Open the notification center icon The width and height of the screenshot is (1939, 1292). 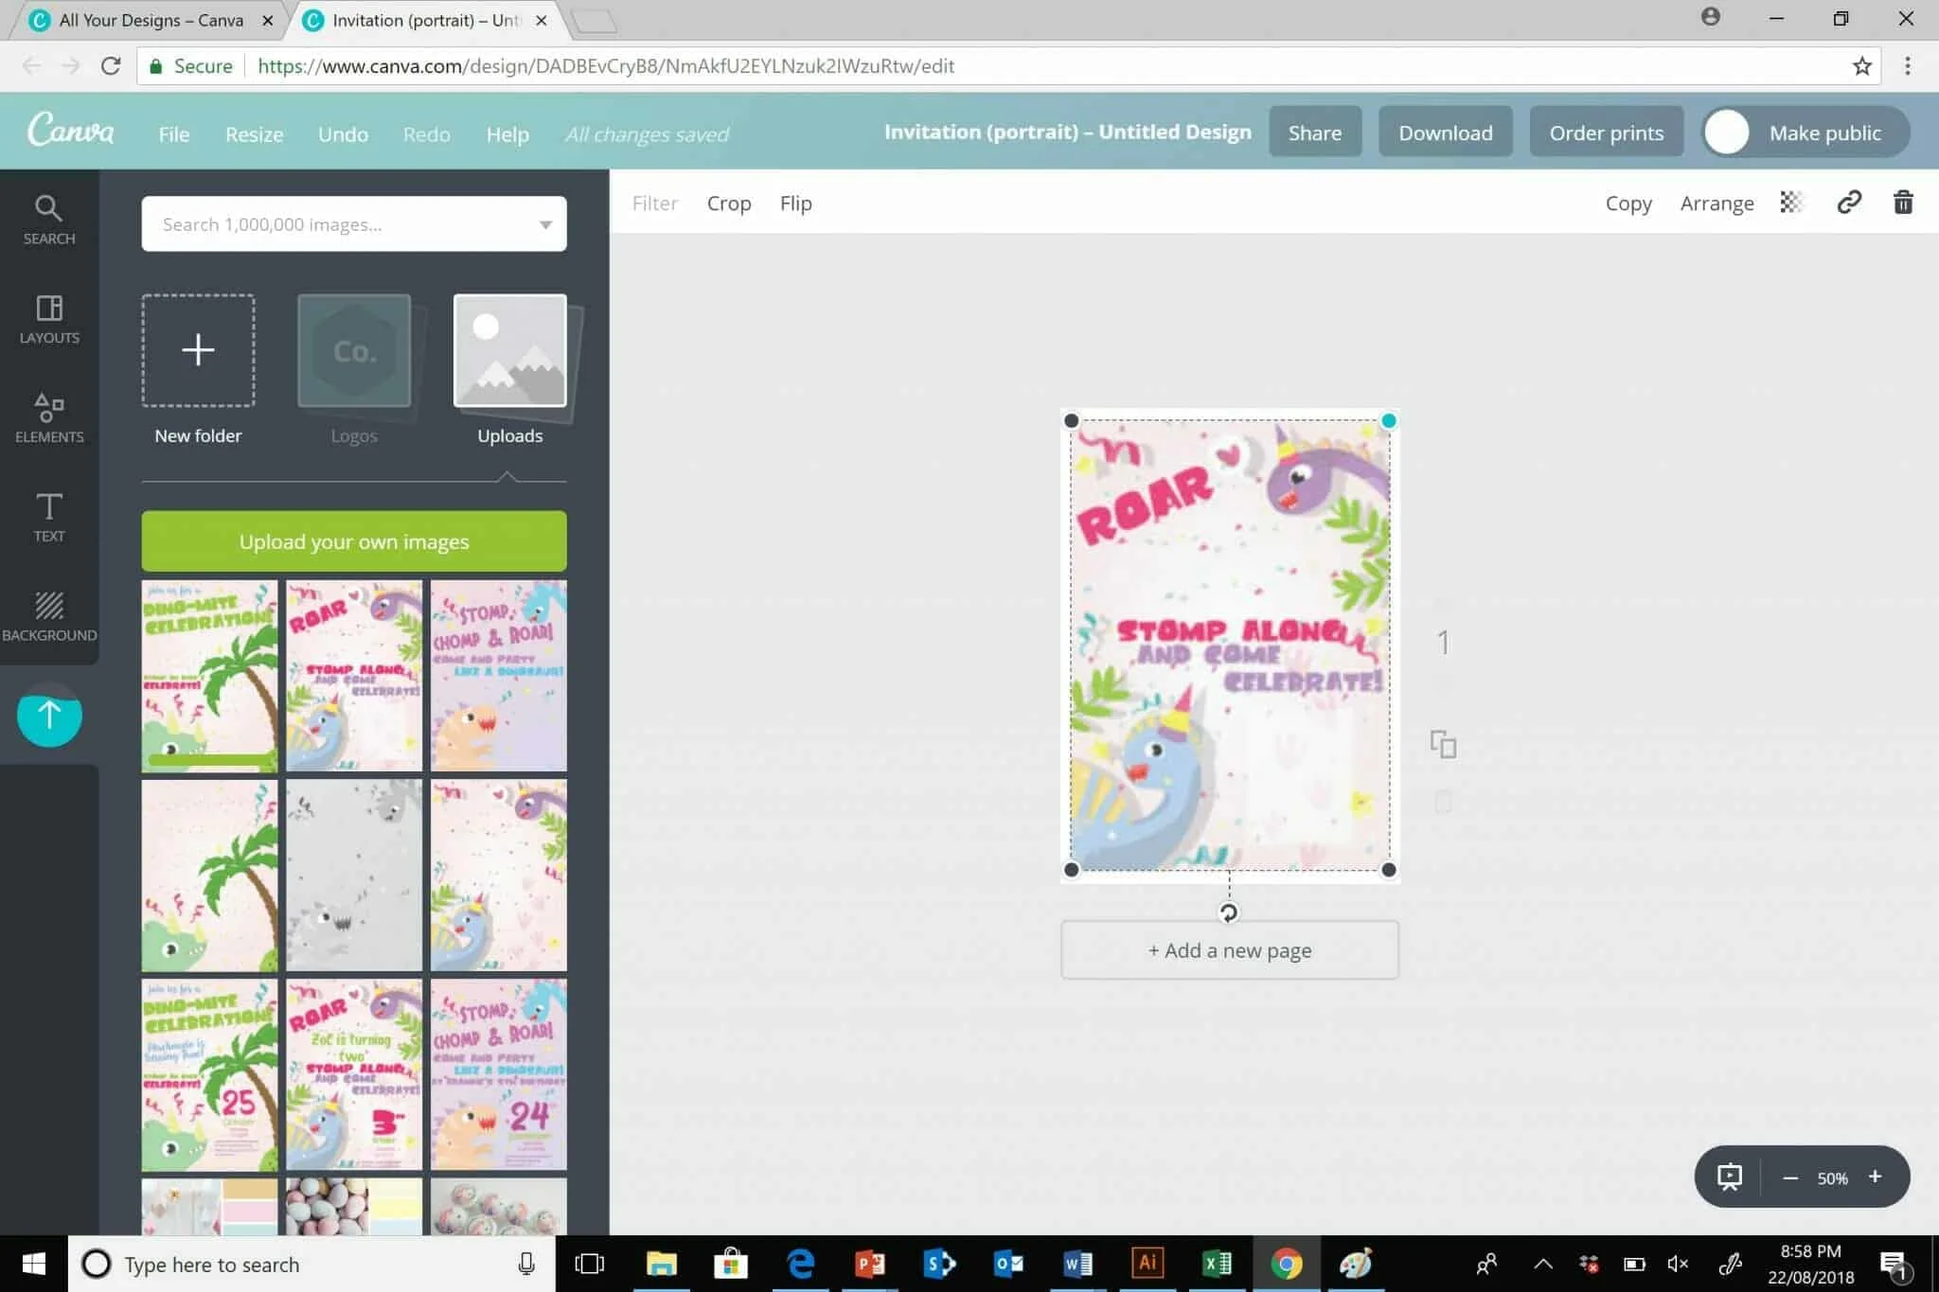1894,1264
